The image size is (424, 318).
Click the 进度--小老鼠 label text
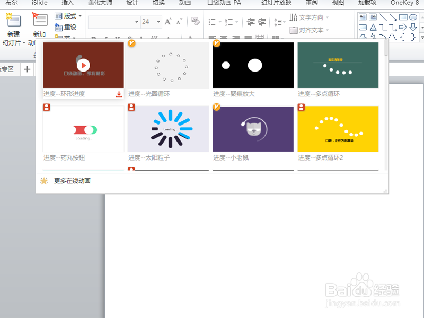click(231, 157)
